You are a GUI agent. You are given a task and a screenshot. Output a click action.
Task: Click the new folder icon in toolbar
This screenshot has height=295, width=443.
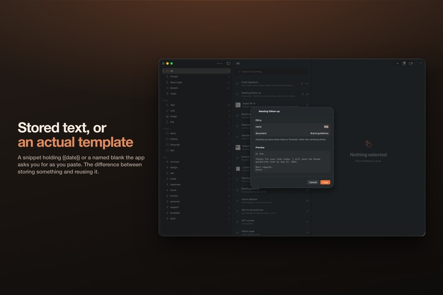(411, 64)
